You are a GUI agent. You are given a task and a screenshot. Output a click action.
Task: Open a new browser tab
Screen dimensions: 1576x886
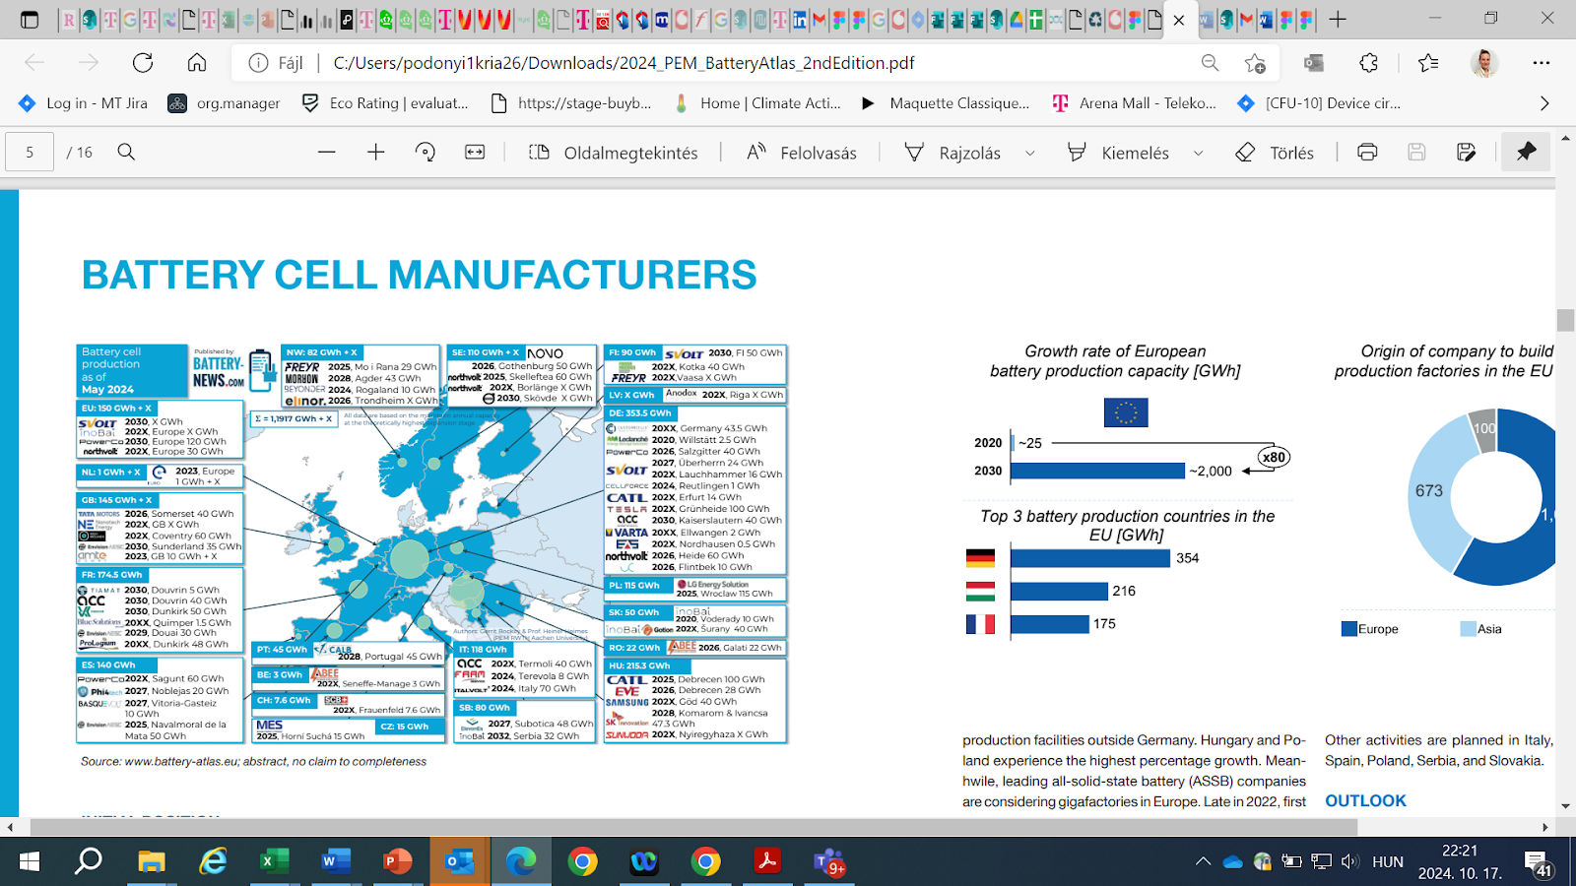coord(1338,20)
